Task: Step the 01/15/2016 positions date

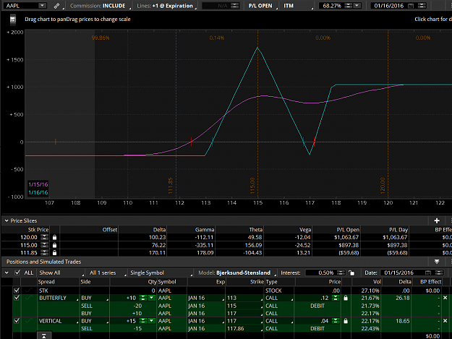Action: tap(439, 273)
